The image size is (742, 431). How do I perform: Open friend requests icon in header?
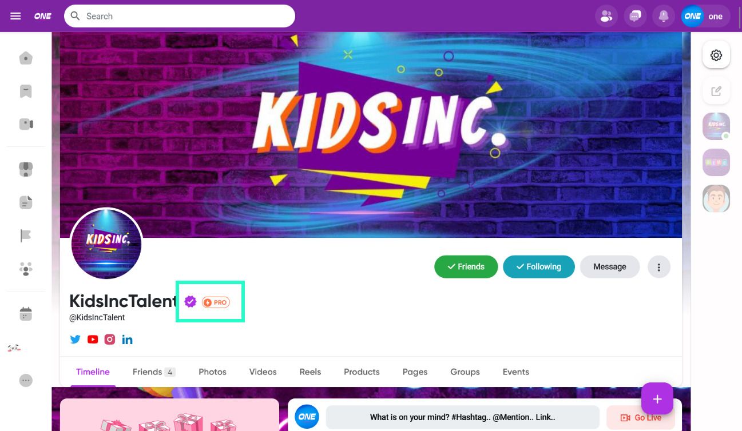click(x=606, y=16)
